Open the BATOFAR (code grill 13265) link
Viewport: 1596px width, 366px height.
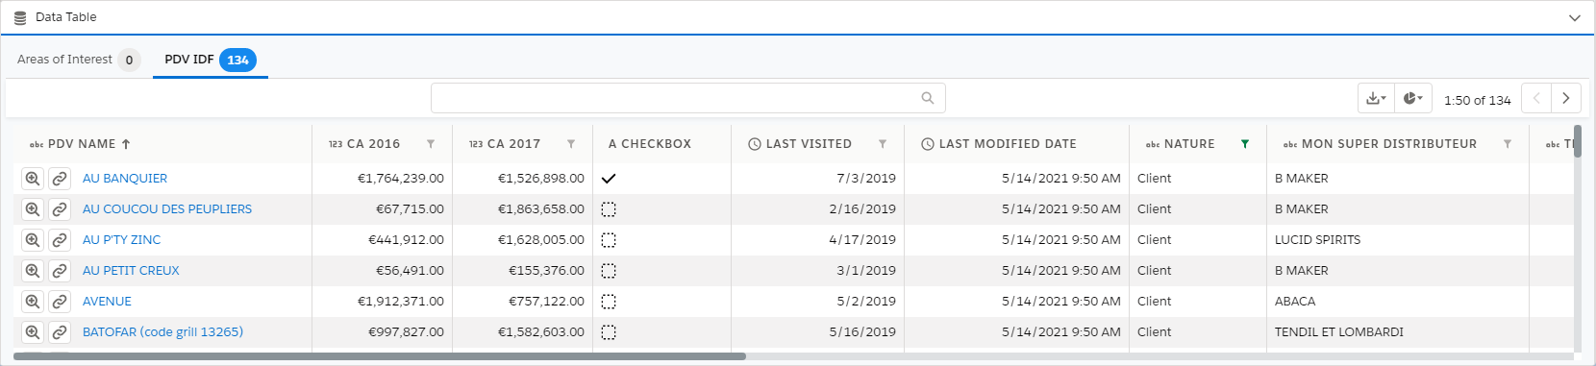[162, 332]
